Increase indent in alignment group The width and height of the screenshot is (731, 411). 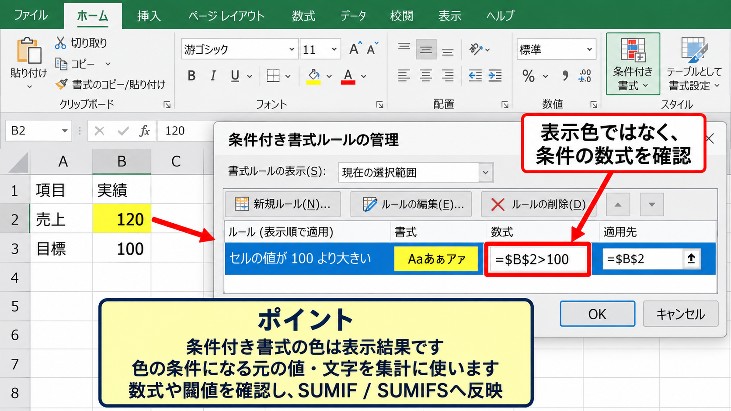[x=495, y=76]
